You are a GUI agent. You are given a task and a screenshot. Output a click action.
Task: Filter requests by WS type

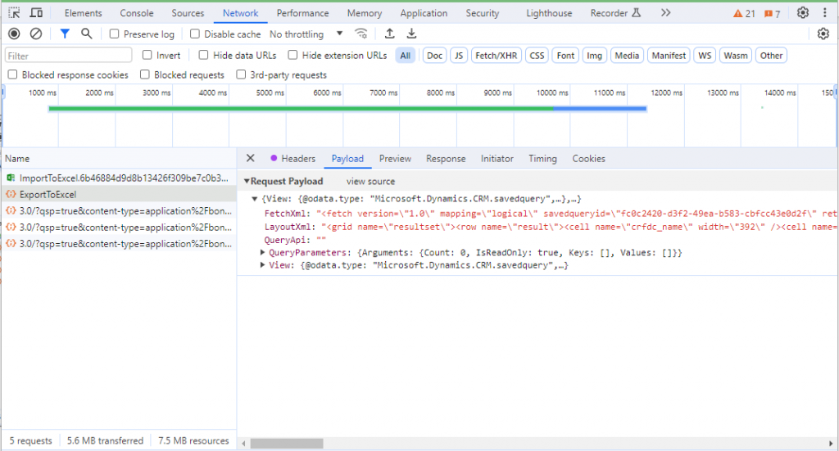click(x=705, y=56)
